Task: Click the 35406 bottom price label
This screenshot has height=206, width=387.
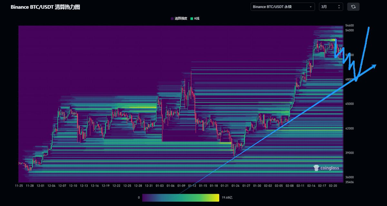Action: (x=350, y=182)
